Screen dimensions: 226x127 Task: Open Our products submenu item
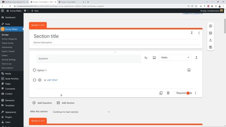[7, 68]
